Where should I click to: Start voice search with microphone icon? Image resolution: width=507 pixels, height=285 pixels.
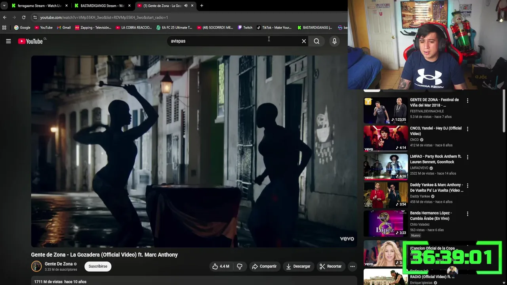(334, 41)
